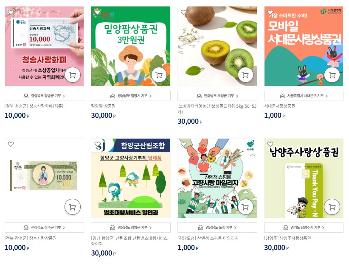Toggle the wishlist heart on 청송사랑화폐
Screen dimensions: 349x264
(11, 12)
